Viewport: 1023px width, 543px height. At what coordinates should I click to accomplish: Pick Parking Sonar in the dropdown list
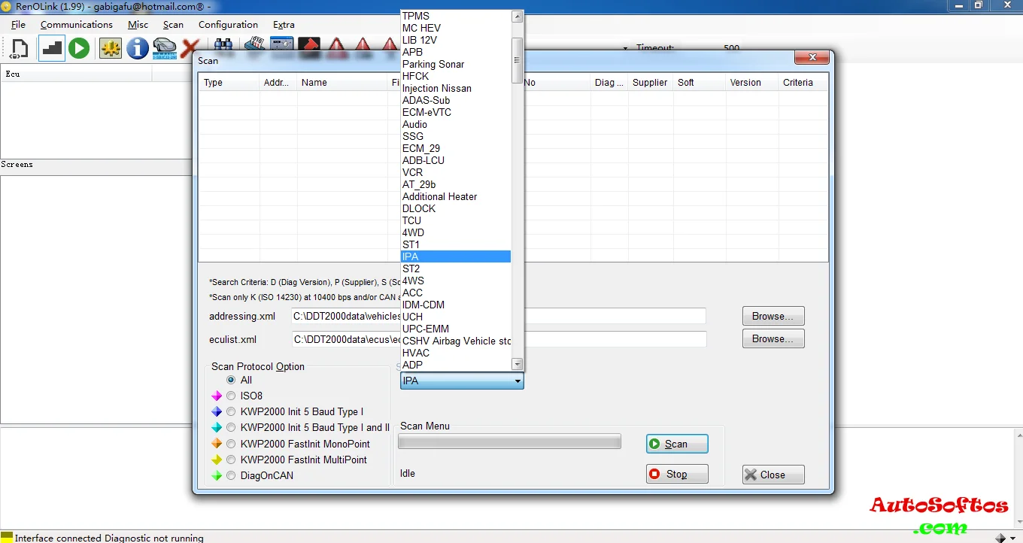click(x=433, y=64)
